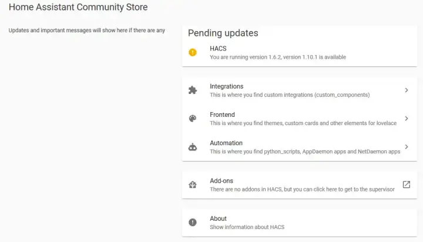Click 'There are no addons in HACS' description

click(302, 189)
